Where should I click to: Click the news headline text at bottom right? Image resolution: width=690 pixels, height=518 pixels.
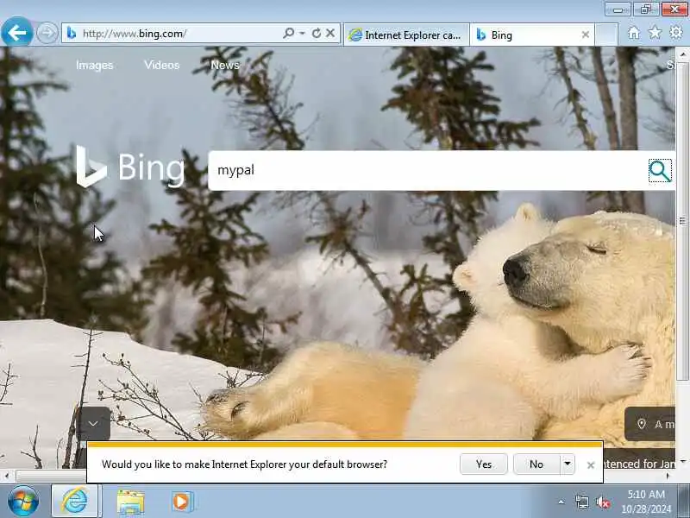pyautogui.click(x=639, y=464)
